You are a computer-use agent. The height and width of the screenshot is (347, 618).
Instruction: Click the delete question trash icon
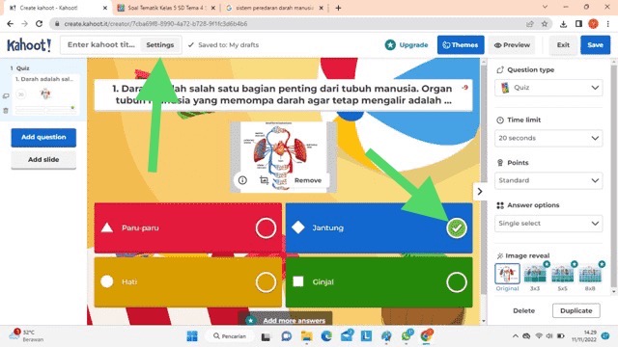click(x=6, y=111)
